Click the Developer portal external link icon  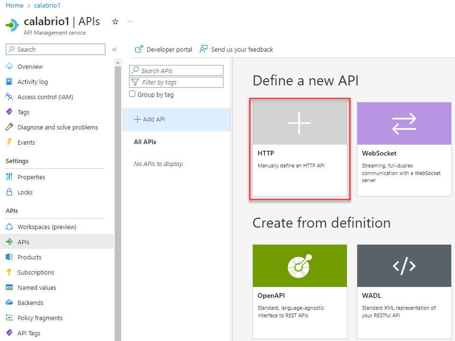coord(139,49)
